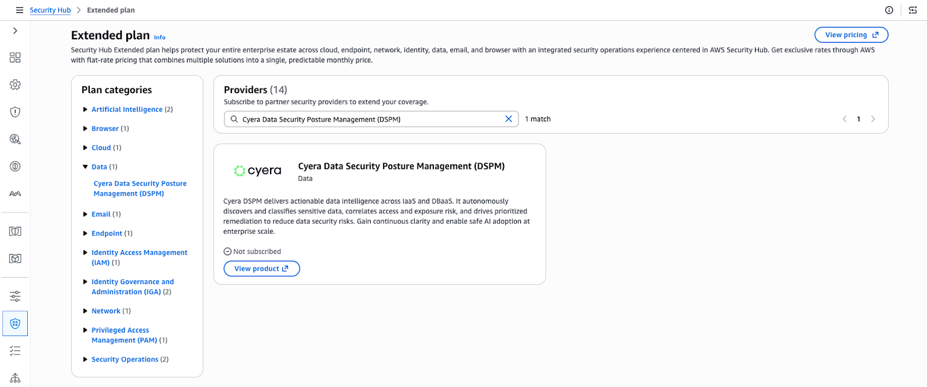Click the cube-on-page sidebar icon
927x387 pixels.
coord(15,259)
